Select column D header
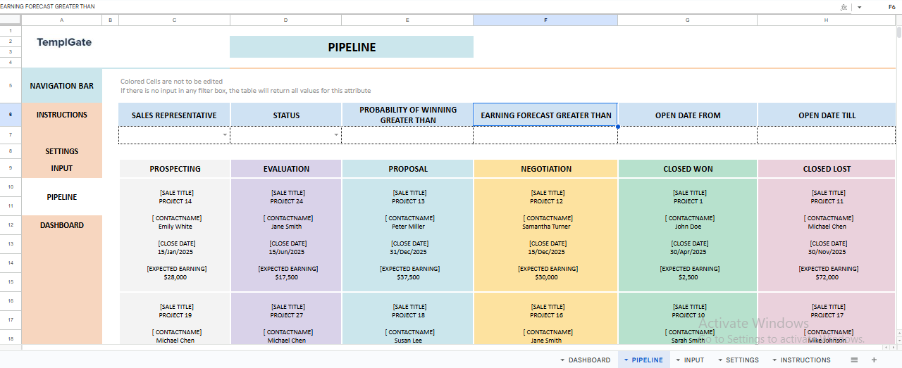 tap(286, 20)
